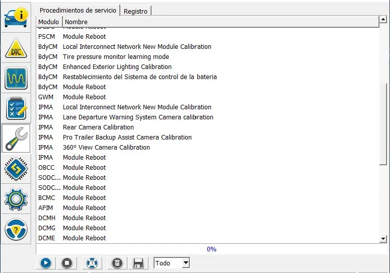Sort by the Nombre column header

pos(220,22)
